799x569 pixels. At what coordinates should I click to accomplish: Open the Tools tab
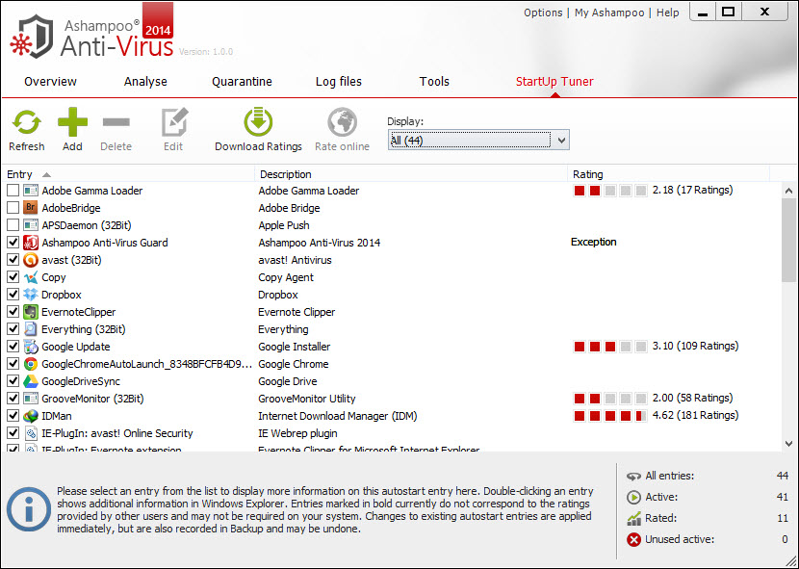click(434, 82)
